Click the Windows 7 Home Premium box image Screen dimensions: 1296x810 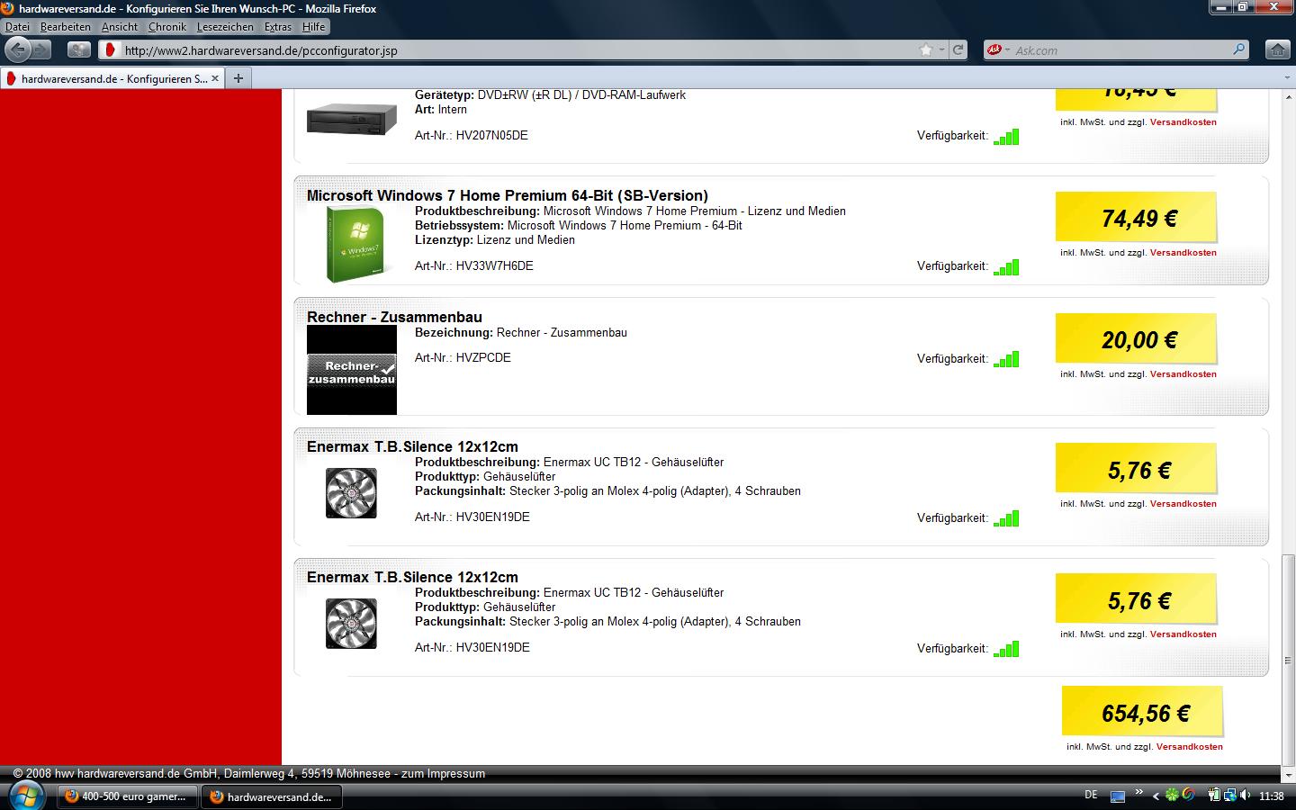356,244
